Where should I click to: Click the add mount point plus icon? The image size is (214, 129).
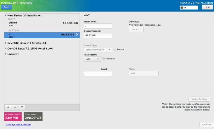point(8,107)
